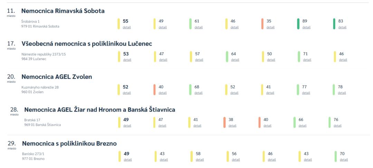Screen dimensions: 373x168
Task: Click detail under Žiar nad Hronom score 76
Action: (x=337, y=126)
